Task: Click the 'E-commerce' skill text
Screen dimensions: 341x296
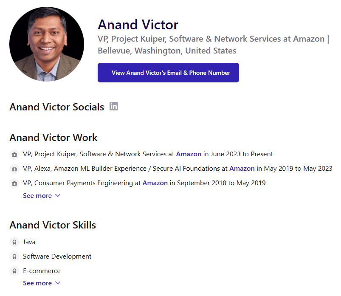Action: tap(42, 271)
